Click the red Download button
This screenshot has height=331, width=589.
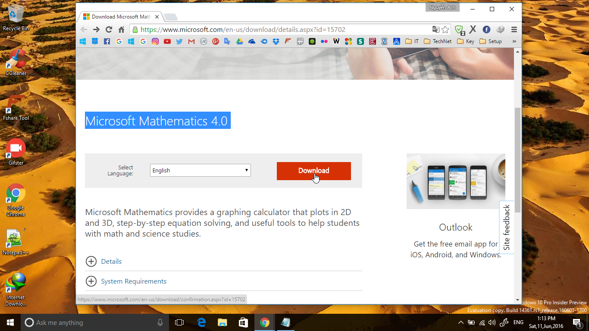pos(314,171)
